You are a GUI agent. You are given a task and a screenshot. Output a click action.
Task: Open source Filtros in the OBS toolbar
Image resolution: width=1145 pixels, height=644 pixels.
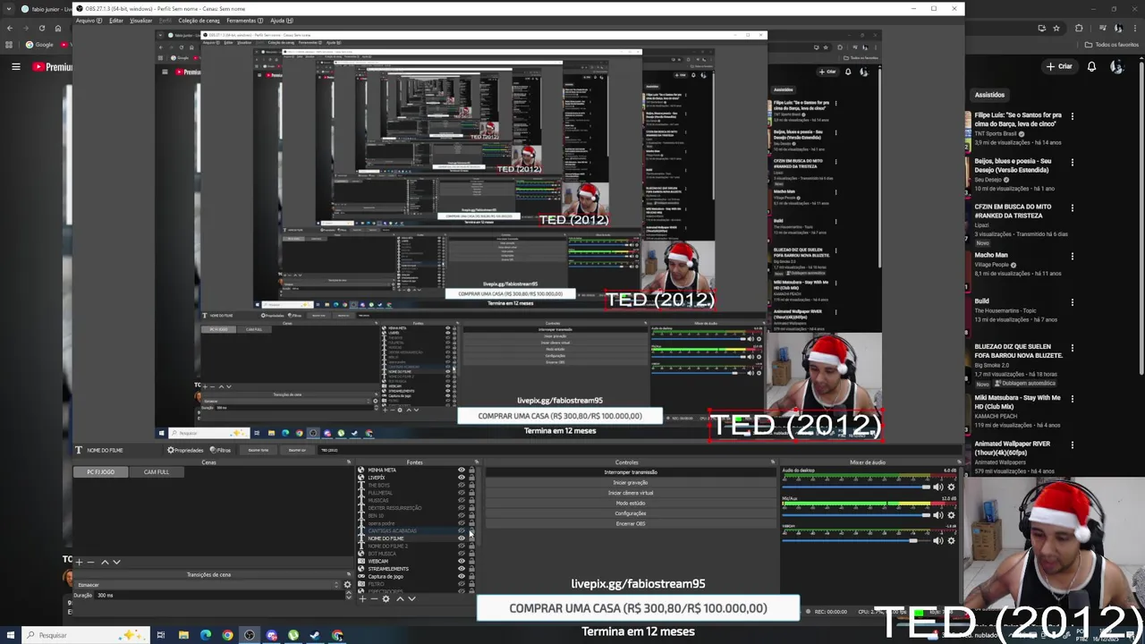(220, 450)
